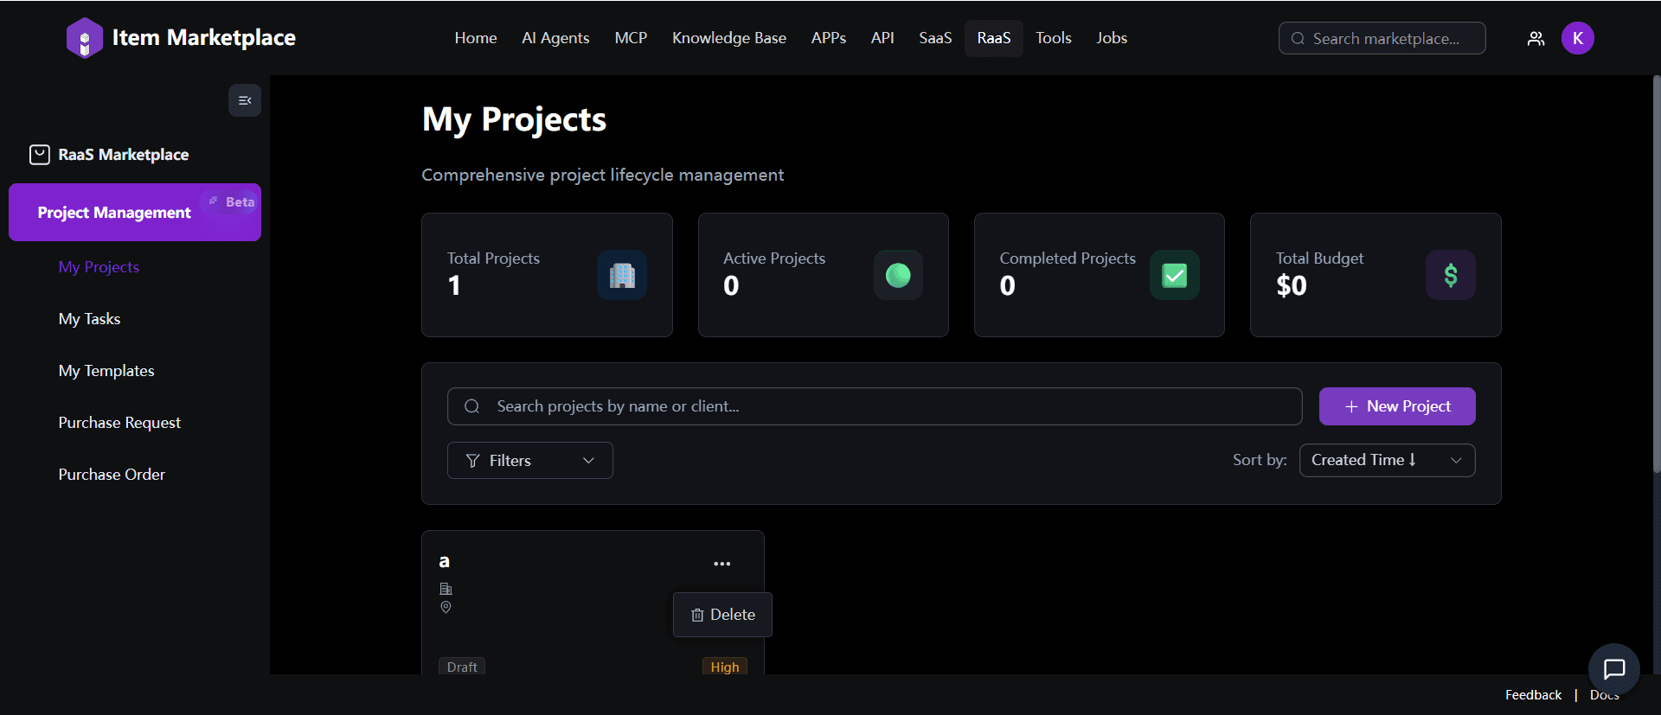Click the RaaS Marketplace sidebar heading
Screen dimensions: 1661x715
124,155
